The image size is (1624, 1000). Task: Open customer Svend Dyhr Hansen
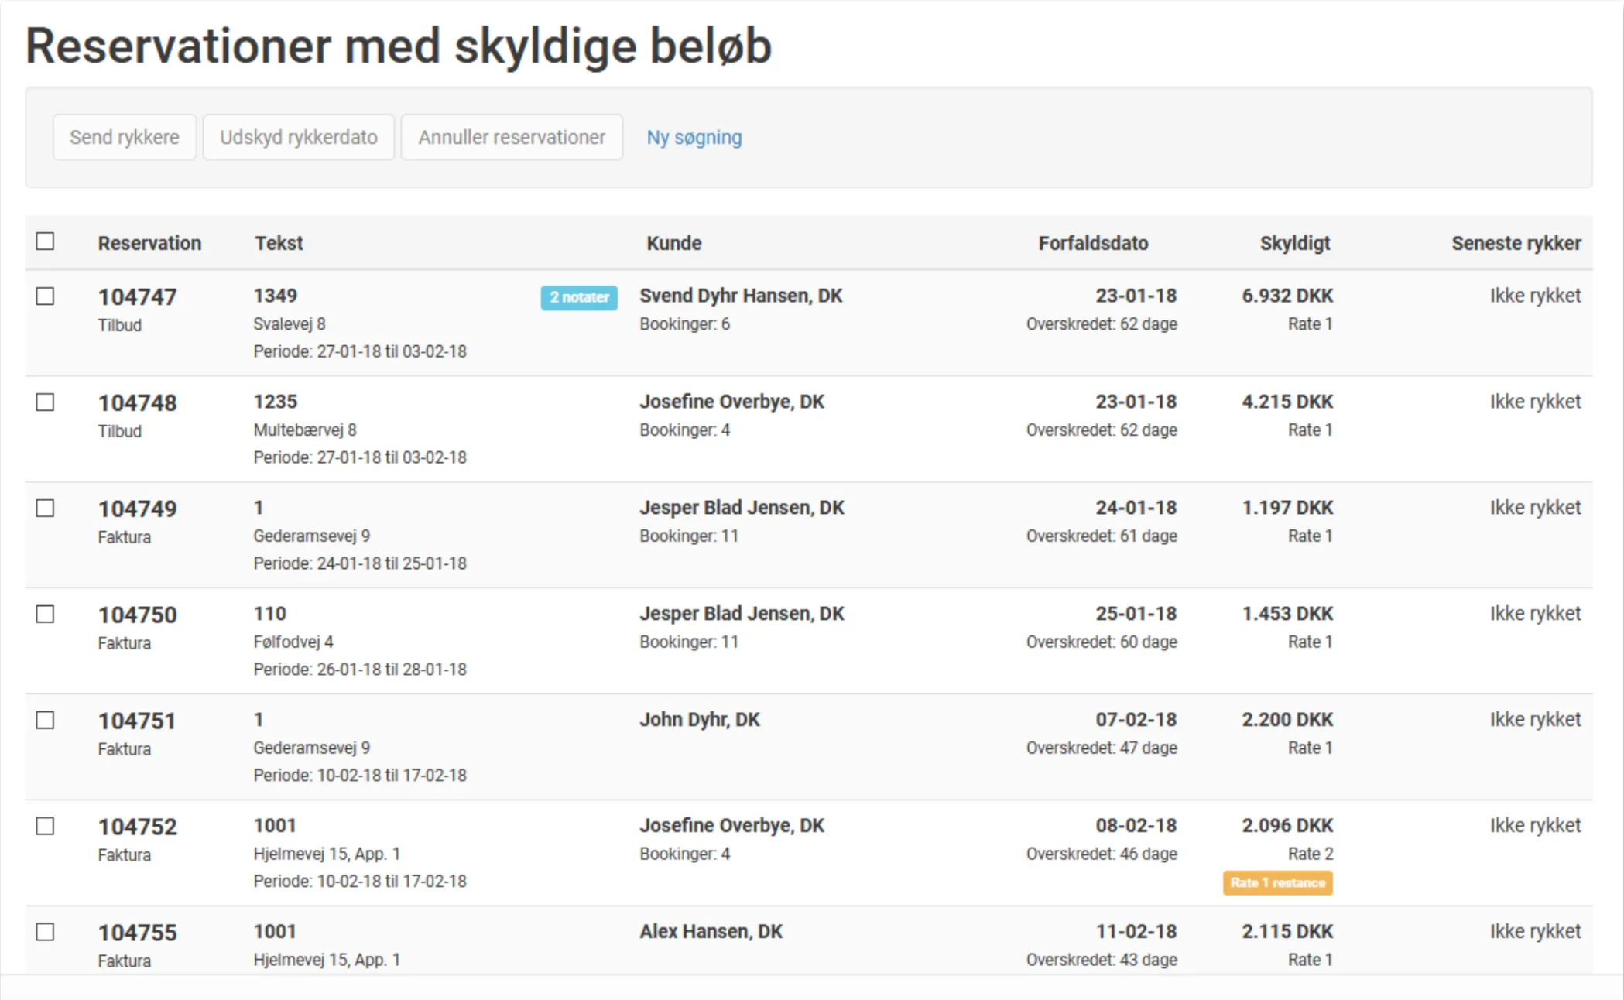pyautogui.click(x=741, y=295)
